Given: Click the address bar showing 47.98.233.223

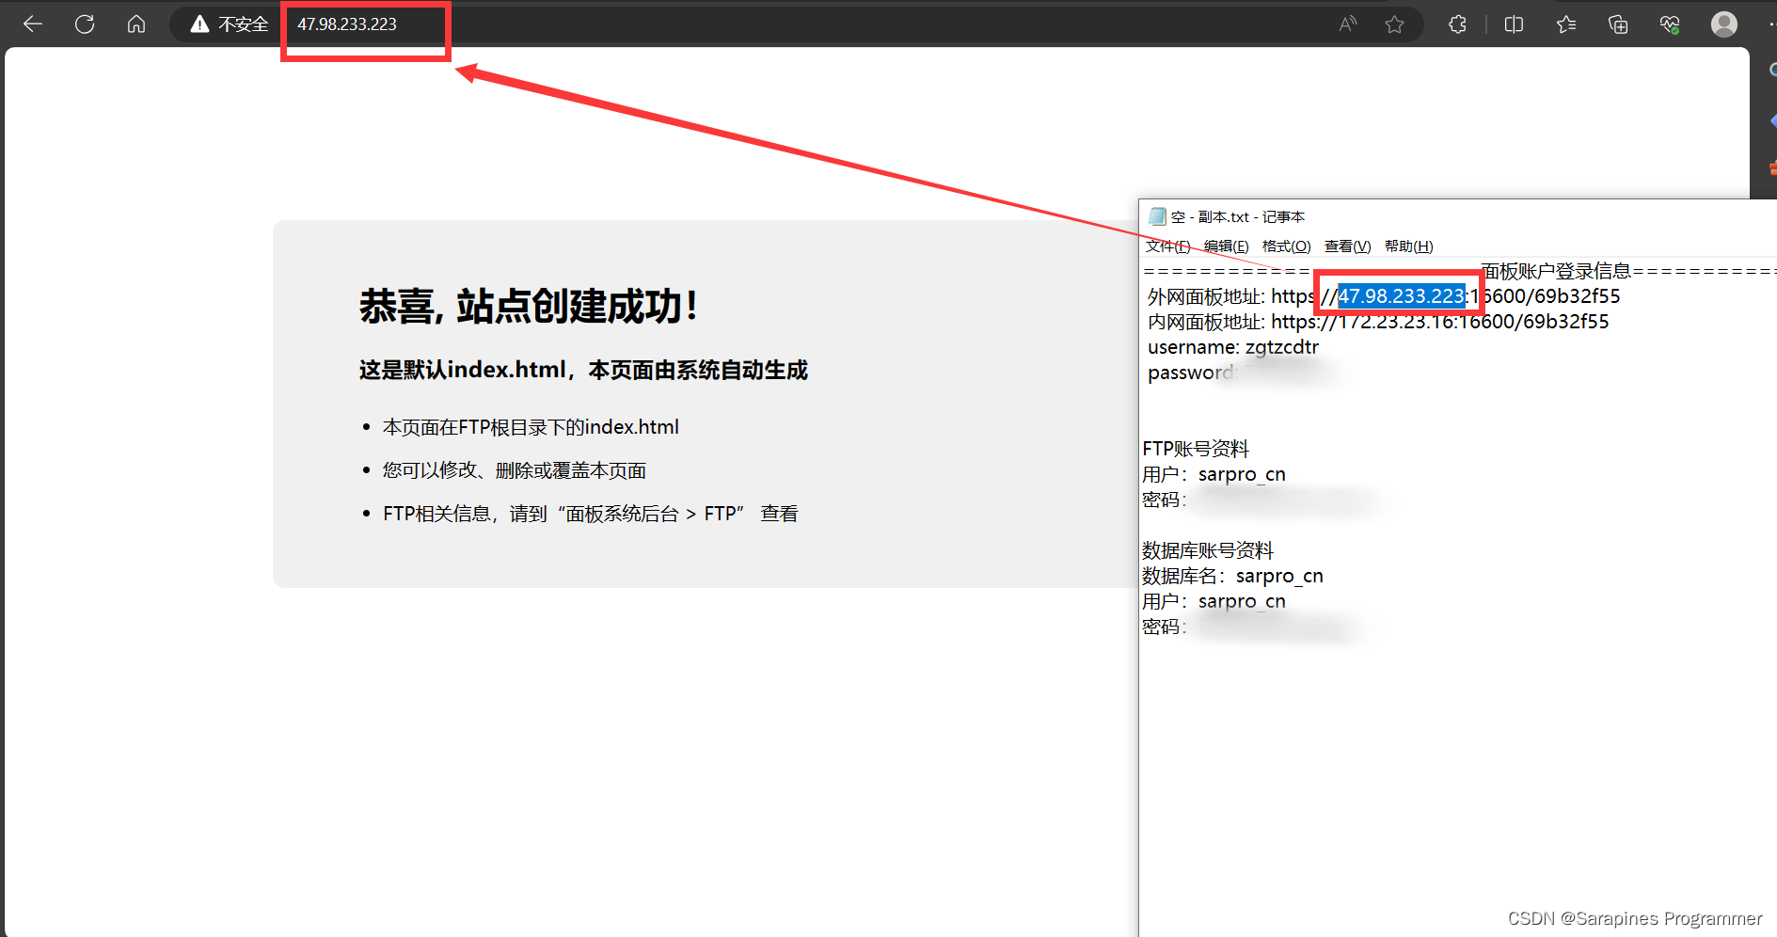Looking at the screenshot, I should pyautogui.click(x=347, y=24).
